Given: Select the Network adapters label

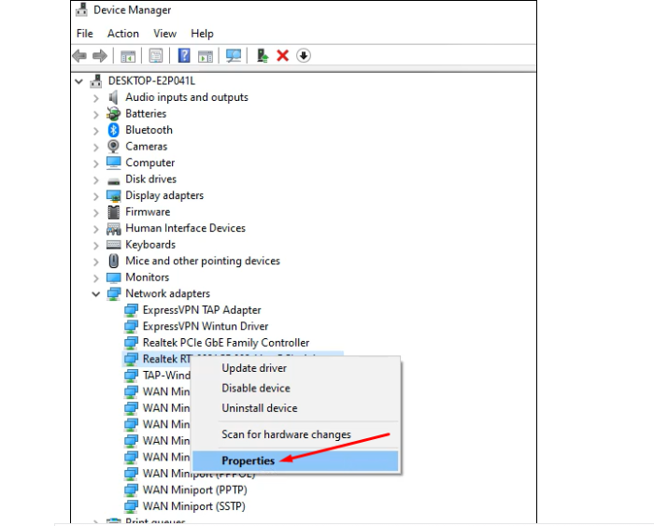Looking at the screenshot, I should pos(167,293).
